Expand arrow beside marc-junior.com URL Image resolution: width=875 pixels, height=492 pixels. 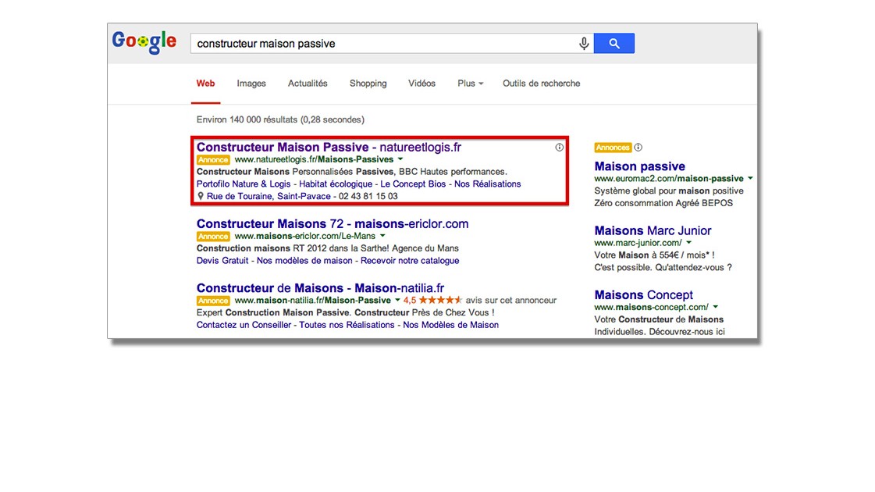689,242
